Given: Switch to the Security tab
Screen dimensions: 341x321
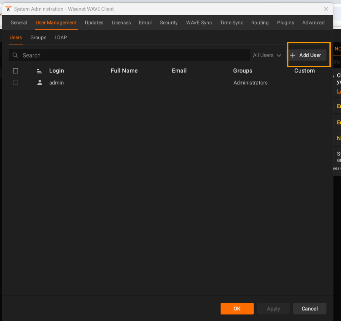Looking at the screenshot, I should coord(169,23).
